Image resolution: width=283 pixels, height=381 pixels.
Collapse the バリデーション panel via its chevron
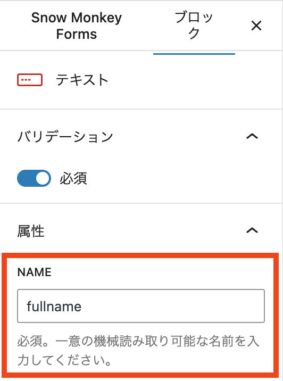[252, 136]
